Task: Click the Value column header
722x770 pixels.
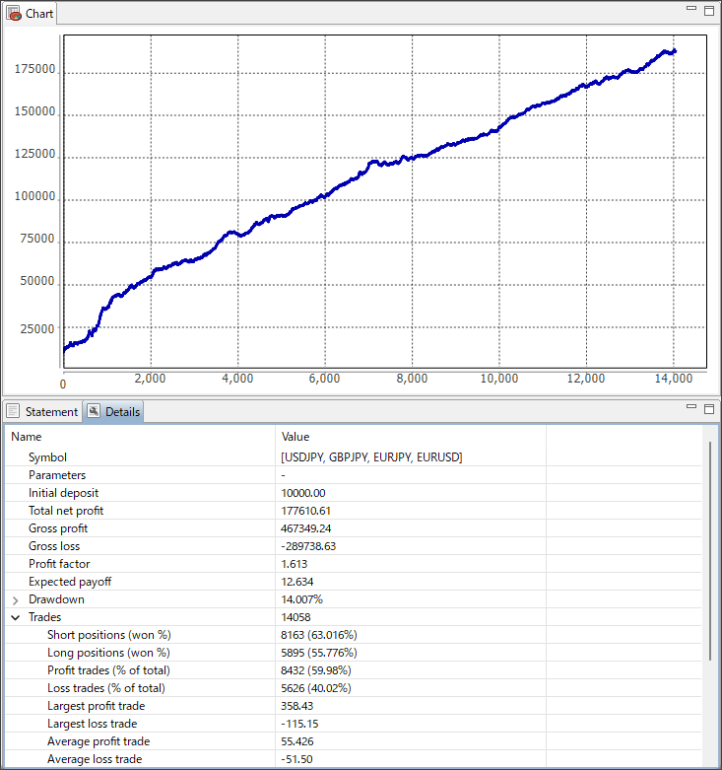Action: point(411,437)
